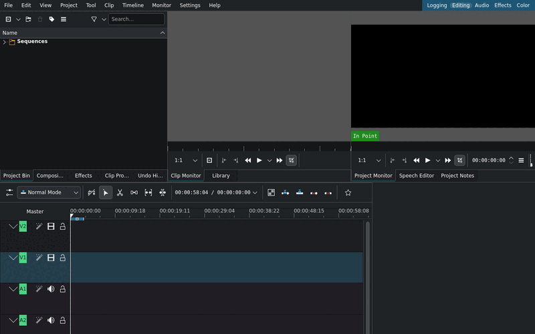Mute audio track A2

(x=51, y=321)
